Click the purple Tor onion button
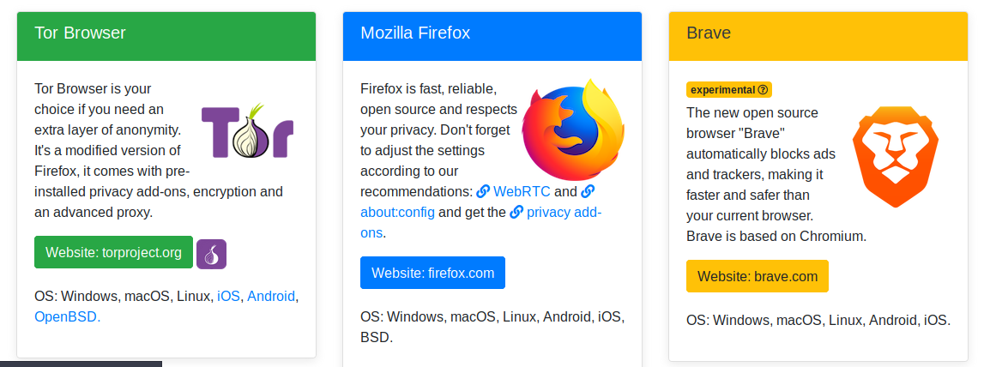 211,253
